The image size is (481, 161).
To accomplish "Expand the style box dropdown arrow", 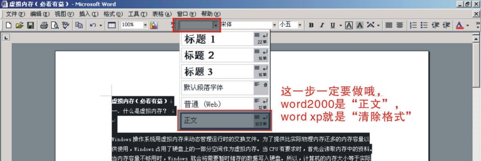I will point(216,25).
